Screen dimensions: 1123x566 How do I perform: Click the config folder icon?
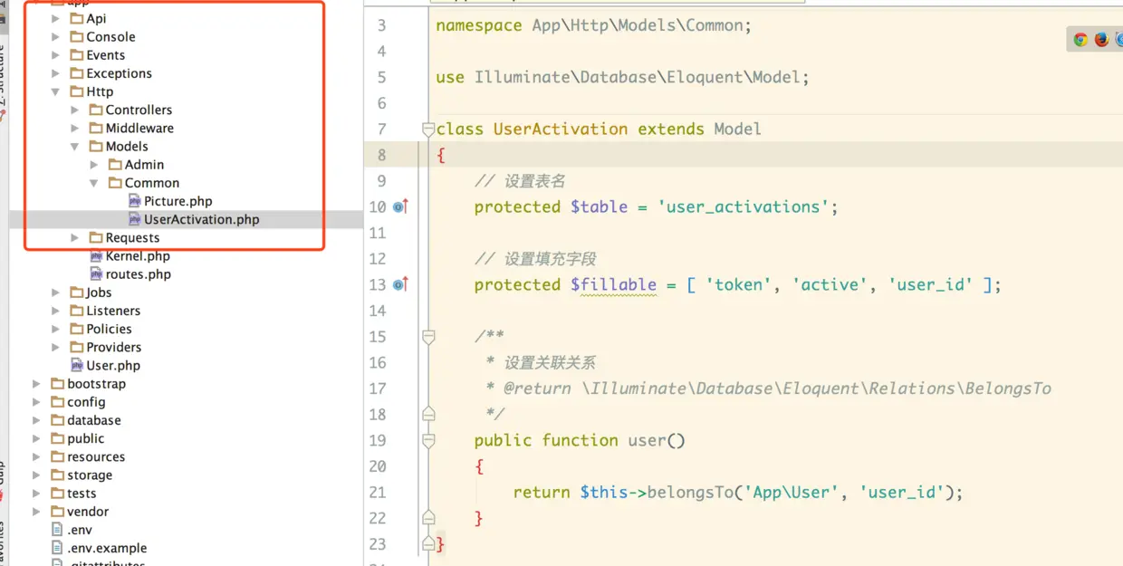click(x=58, y=402)
